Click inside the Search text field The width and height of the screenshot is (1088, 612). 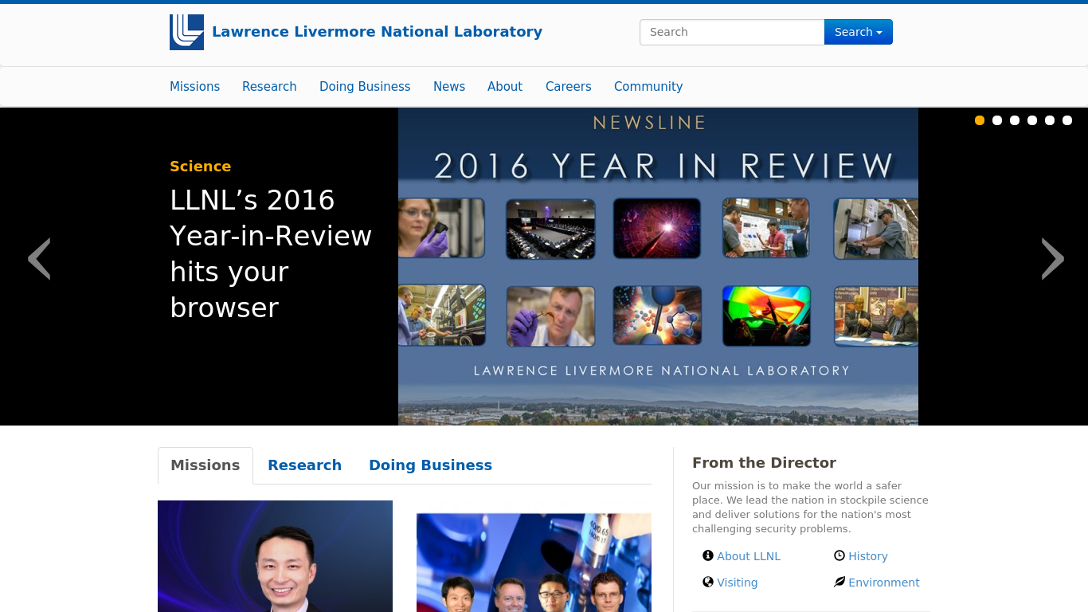pos(731,32)
